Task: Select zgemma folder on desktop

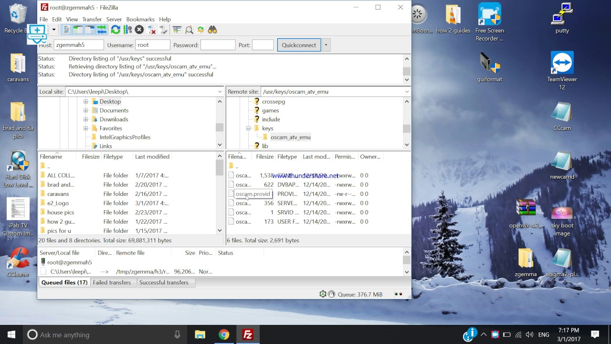Action: coord(526,263)
